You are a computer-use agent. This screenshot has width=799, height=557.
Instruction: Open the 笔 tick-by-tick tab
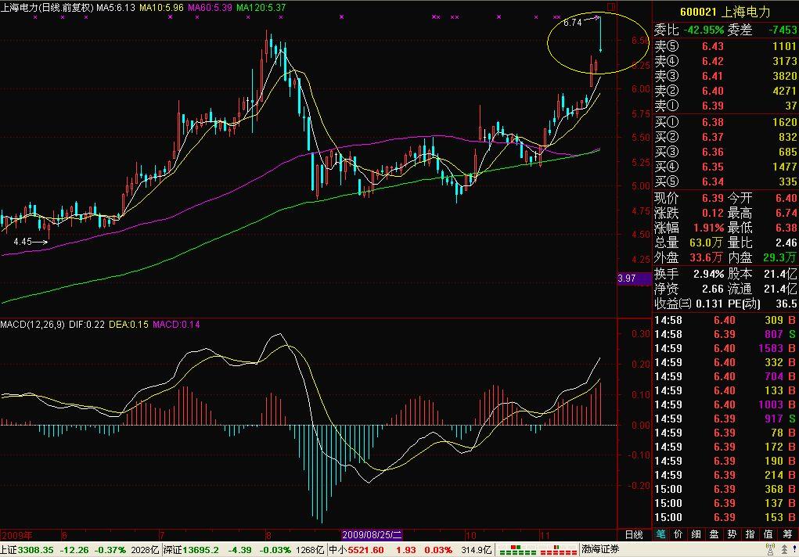660,534
